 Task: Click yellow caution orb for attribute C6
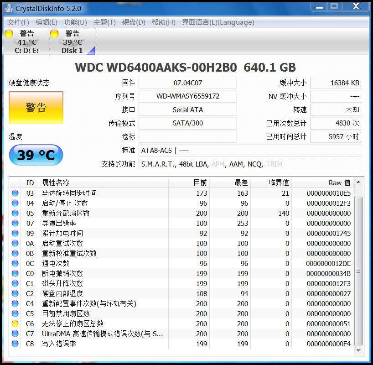15,323
